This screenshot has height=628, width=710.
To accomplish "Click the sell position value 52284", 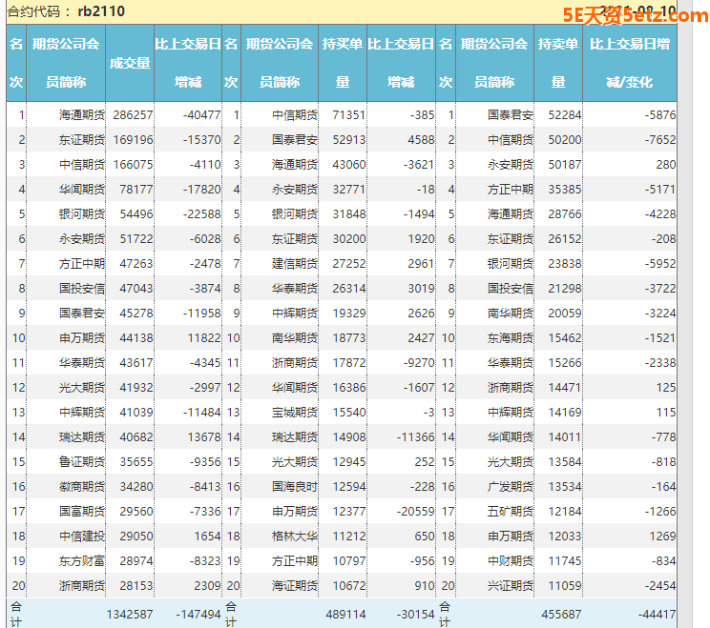I will [x=564, y=114].
